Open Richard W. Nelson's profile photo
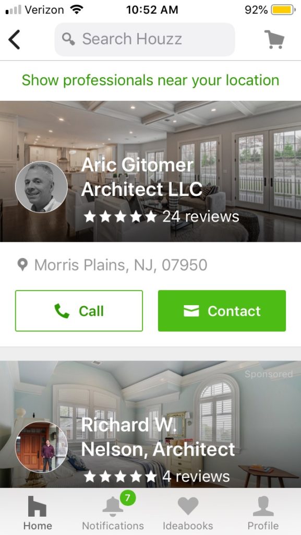Viewport: 301px width, 535px height. tap(42, 447)
